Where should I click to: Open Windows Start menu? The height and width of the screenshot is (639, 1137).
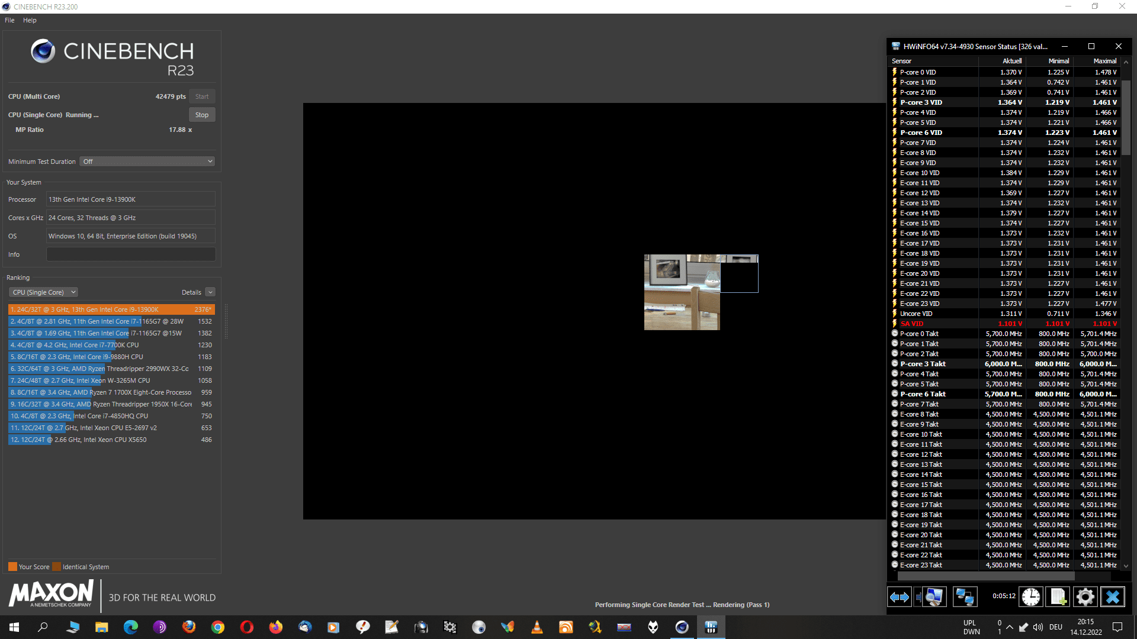click(x=14, y=627)
